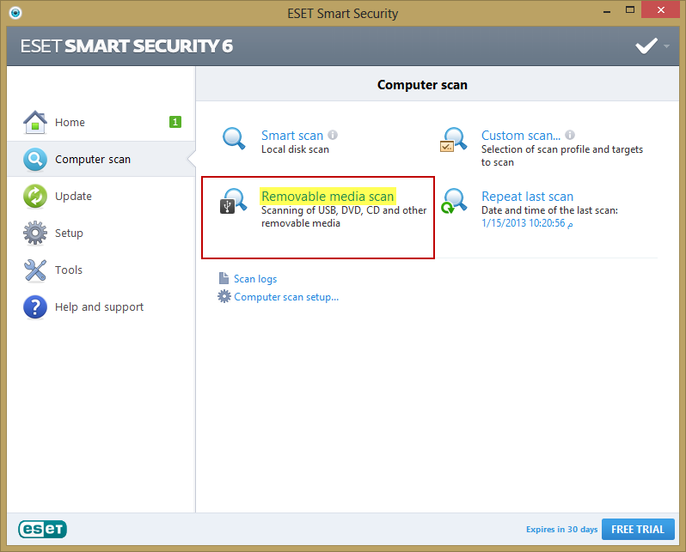Click the Tools wrench icon
Viewport: 686px width, 552px height.
click(x=35, y=270)
